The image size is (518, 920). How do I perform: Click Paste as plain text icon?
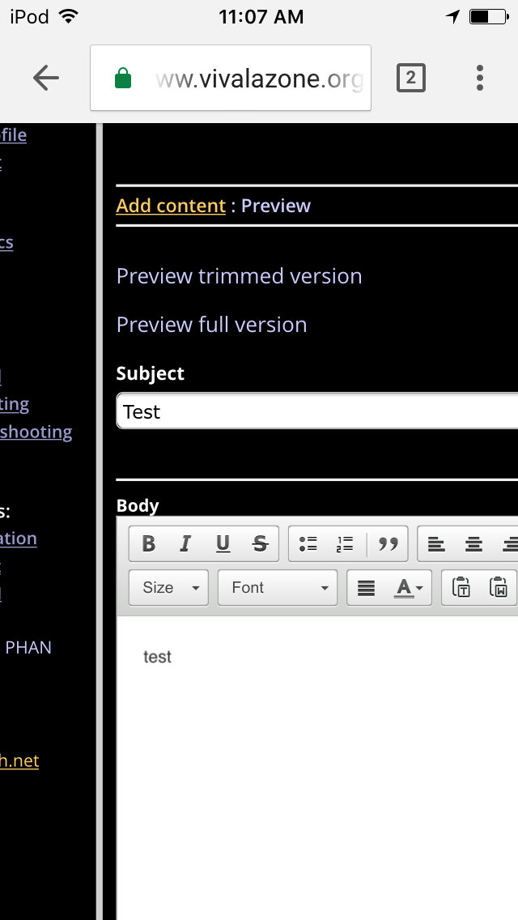click(x=461, y=588)
